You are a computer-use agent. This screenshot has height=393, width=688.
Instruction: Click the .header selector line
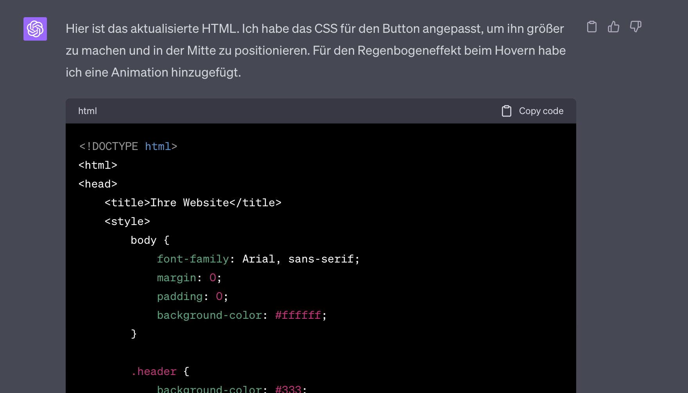coord(160,372)
